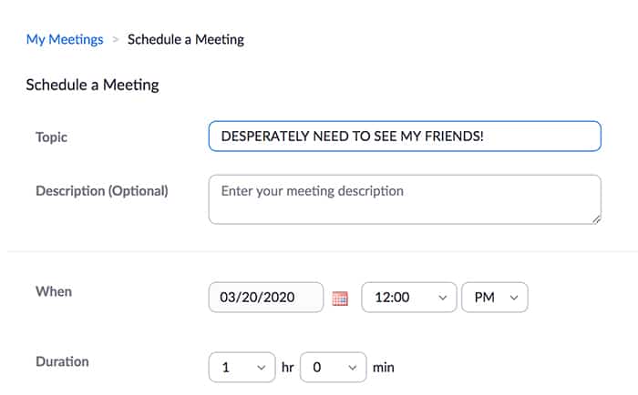Click the breadcrumb separator arrow
638x395 pixels.
(116, 39)
